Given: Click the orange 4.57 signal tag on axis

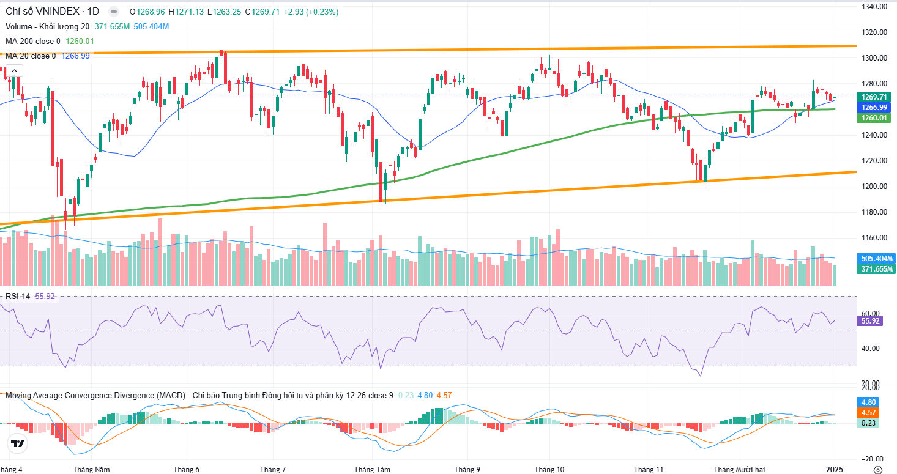Looking at the screenshot, I should pos(868,413).
